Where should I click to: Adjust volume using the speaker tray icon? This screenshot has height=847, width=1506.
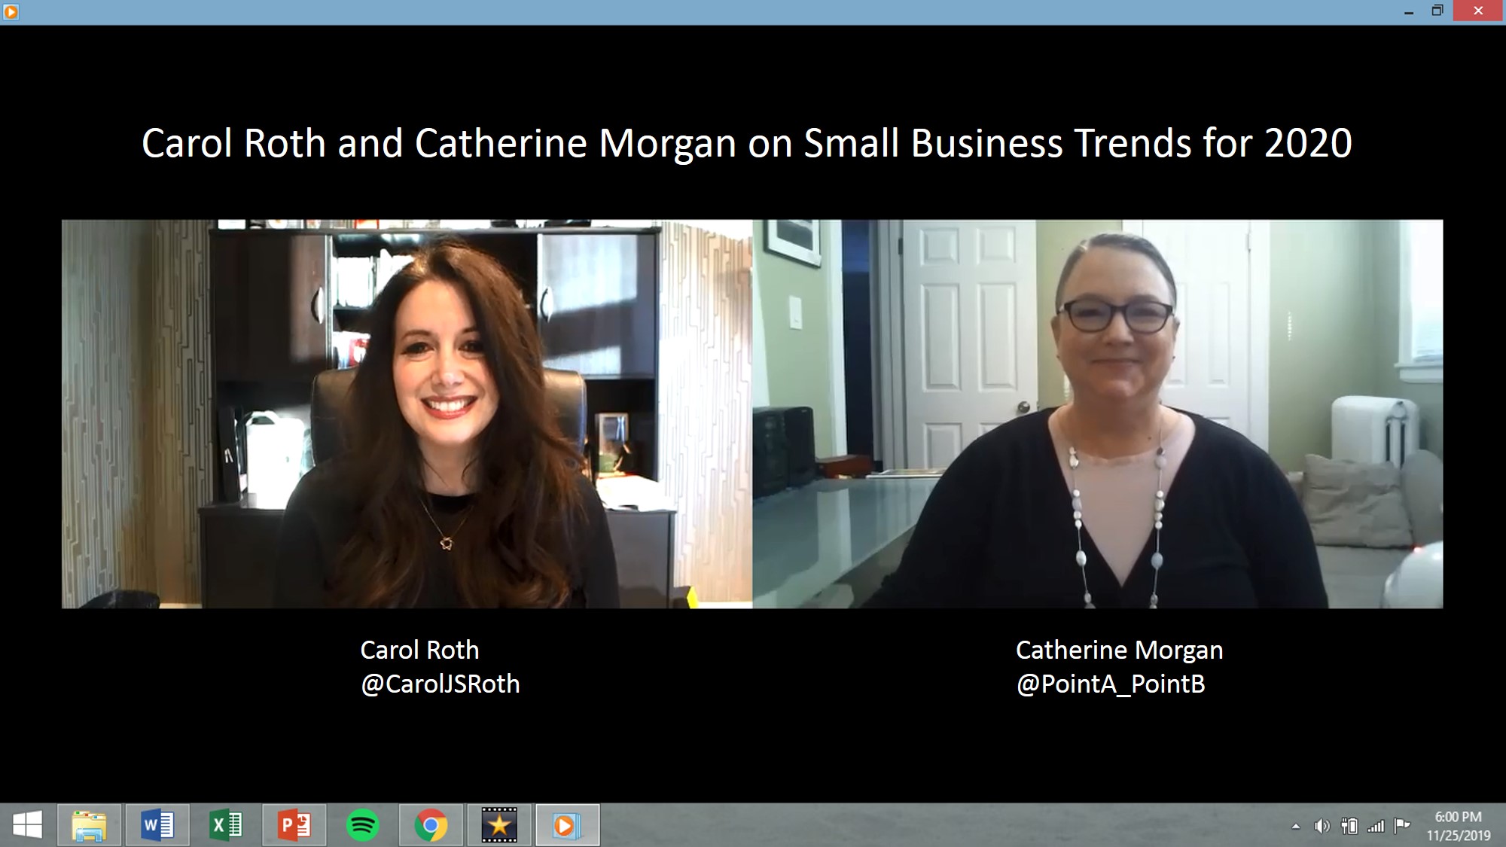[1322, 826]
